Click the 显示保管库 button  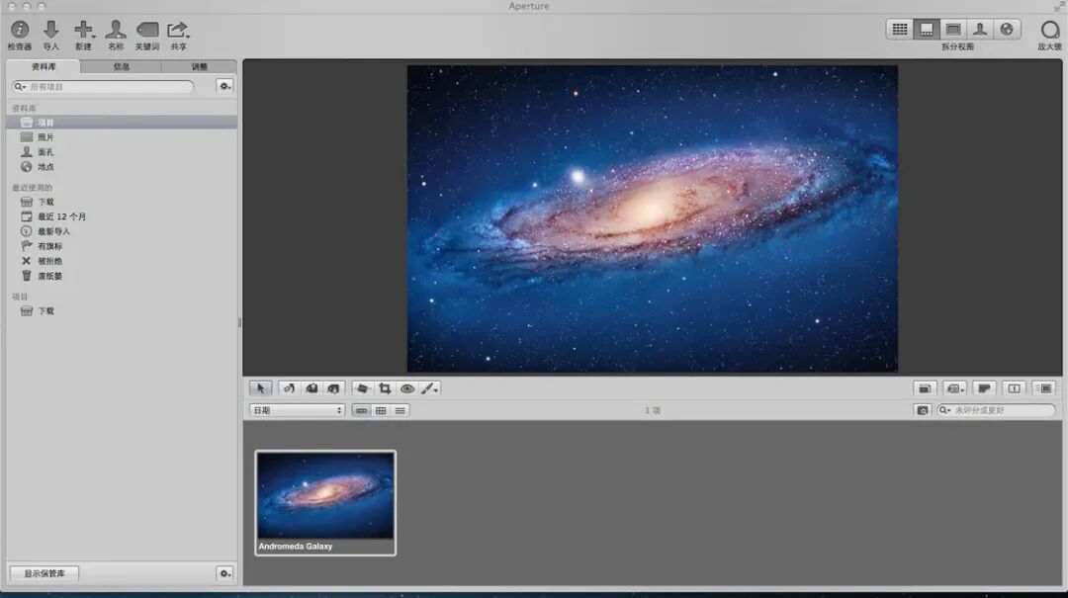pos(44,573)
